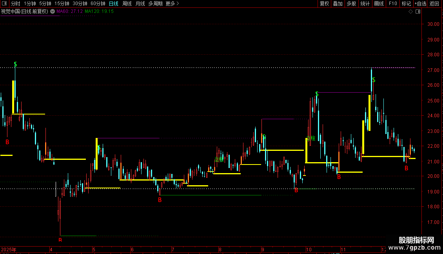Viewport: 443px width, 254px height.
Task: Click the MA60: 27.12 indicator label
Action: (x=69, y=11)
